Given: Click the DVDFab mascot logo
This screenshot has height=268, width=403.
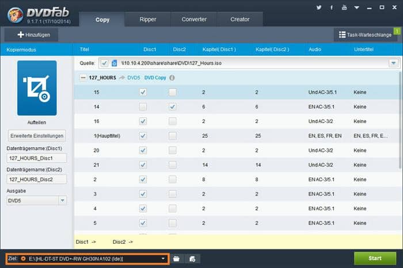Looking at the screenshot, I should (x=16, y=14).
